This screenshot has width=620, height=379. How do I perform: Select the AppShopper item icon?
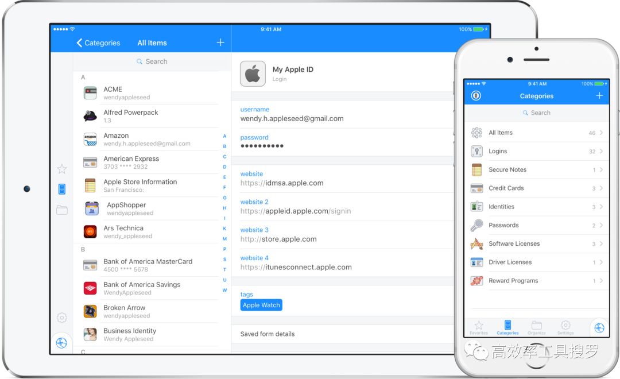[91, 208]
